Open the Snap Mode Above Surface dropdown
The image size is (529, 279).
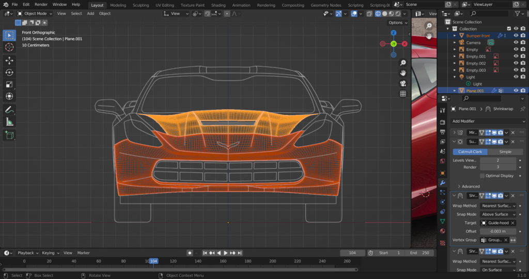tap(499, 215)
